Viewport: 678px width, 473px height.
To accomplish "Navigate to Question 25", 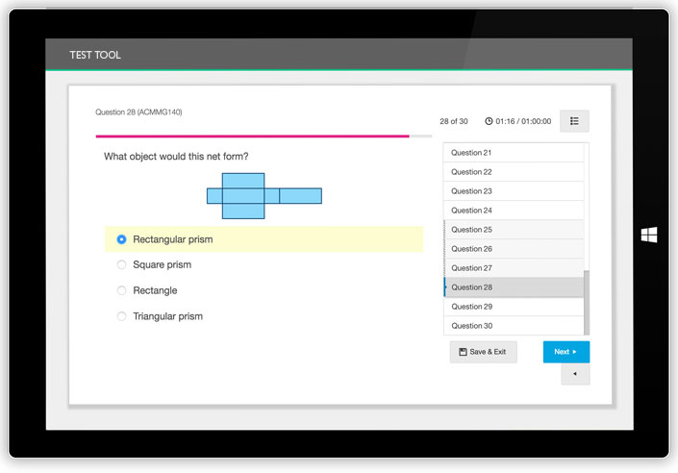I will [x=514, y=230].
